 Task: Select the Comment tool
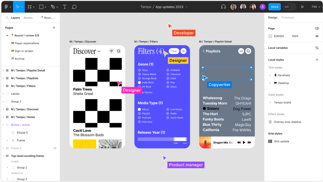(x=74, y=7)
